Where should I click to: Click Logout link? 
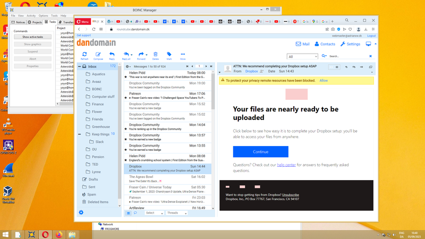371,36
